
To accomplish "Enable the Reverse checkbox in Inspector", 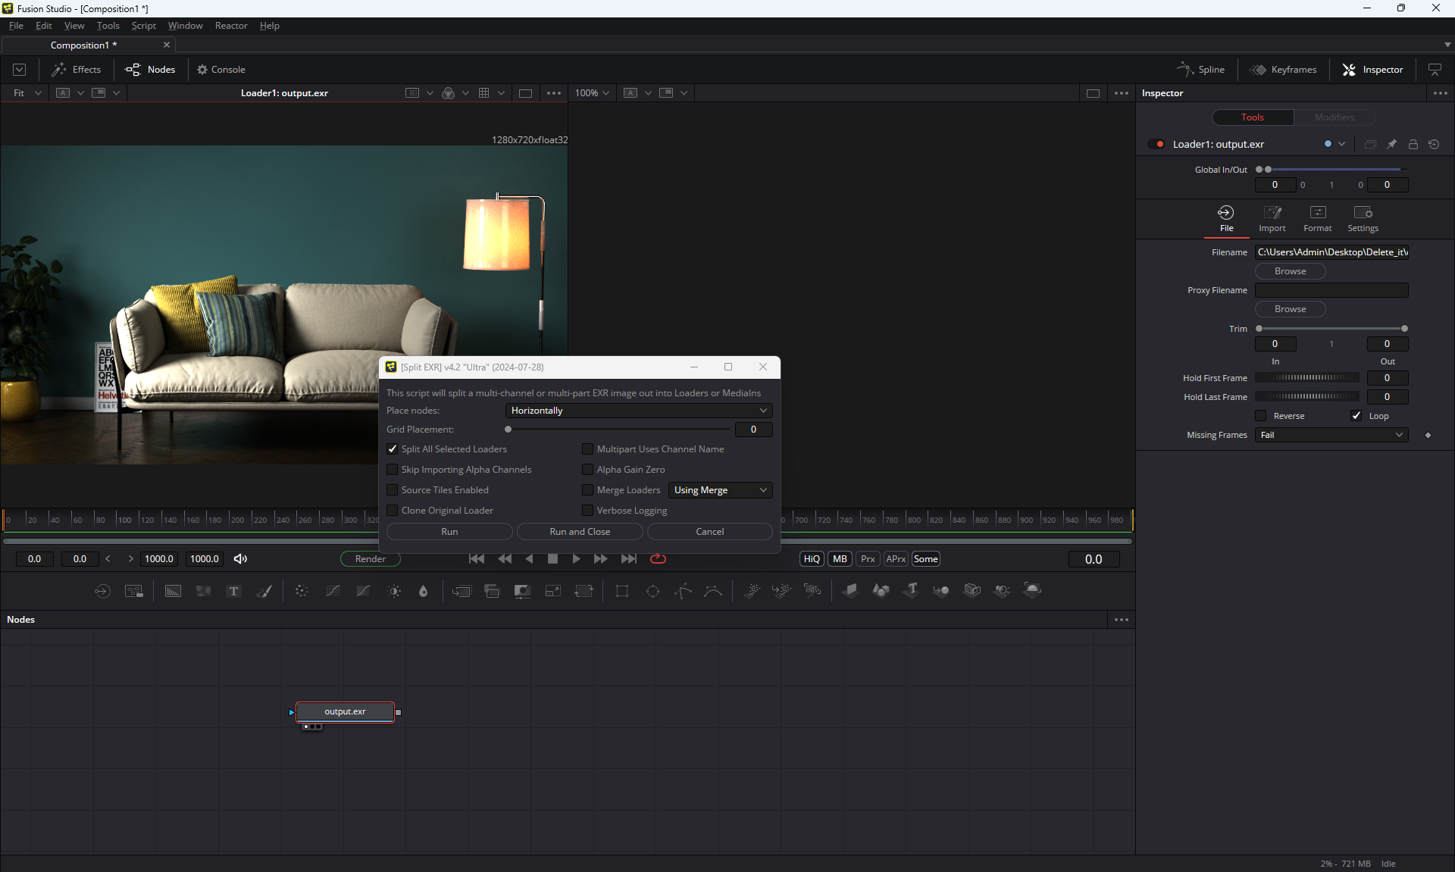I will click(1261, 416).
